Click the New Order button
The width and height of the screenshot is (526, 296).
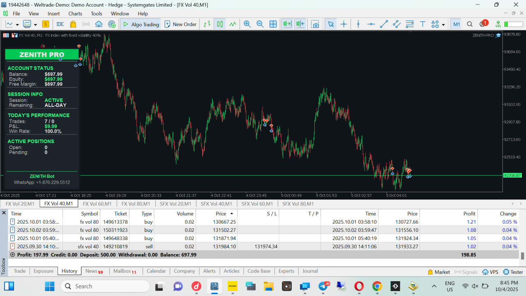[x=180, y=24]
